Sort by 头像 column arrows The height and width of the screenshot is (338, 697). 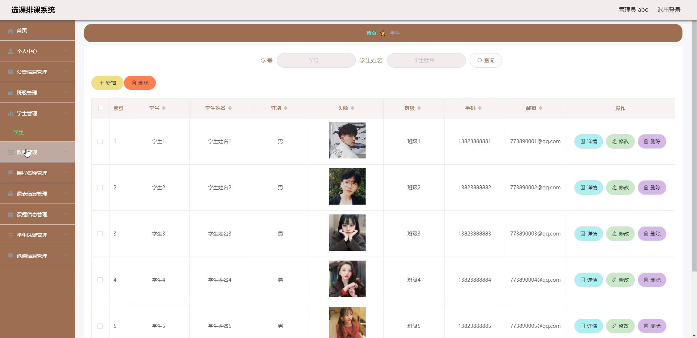(x=353, y=108)
